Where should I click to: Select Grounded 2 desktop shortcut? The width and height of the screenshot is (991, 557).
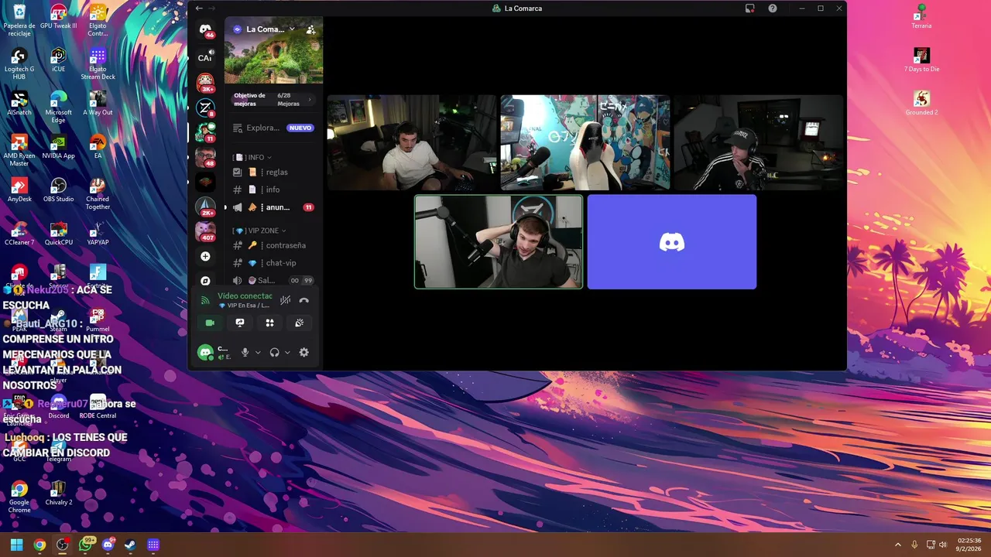pyautogui.click(x=921, y=103)
